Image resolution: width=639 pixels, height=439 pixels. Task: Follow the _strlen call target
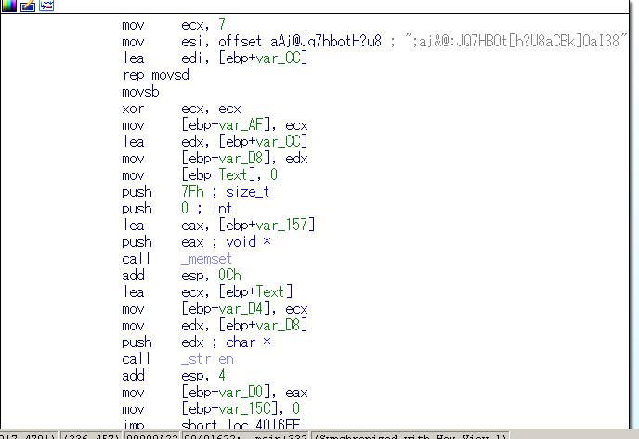pyautogui.click(x=207, y=359)
